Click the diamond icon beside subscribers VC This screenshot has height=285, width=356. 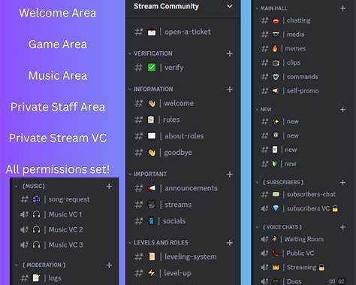[276, 208]
